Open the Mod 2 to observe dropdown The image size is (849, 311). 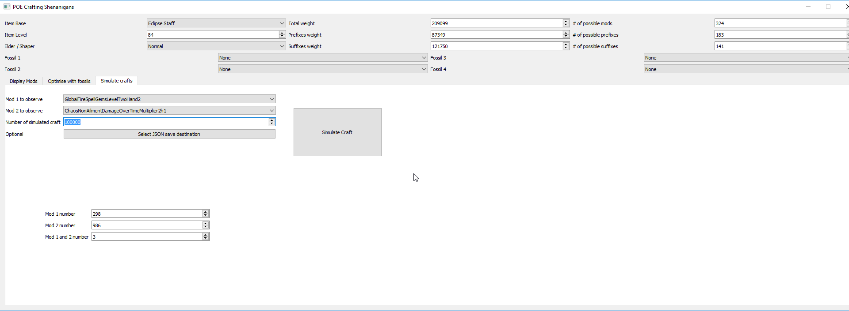(x=169, y=111)
